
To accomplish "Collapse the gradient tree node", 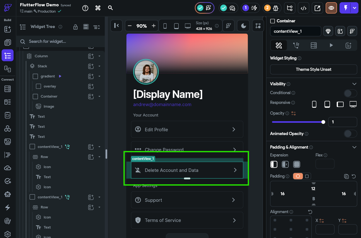I will click(x=99, y=76).
